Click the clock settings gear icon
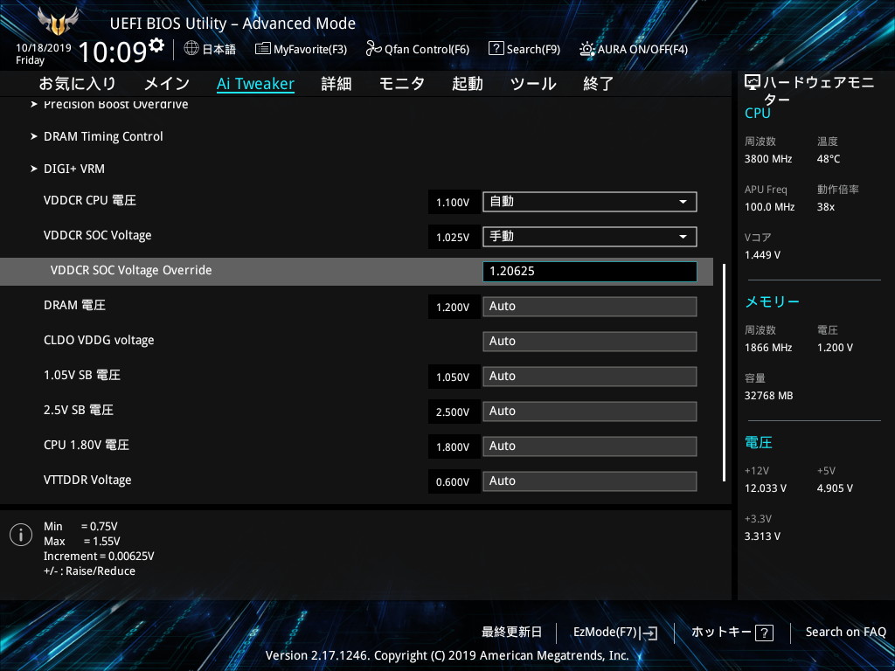This screenshot has width=895, height=671. click(156, 45)
